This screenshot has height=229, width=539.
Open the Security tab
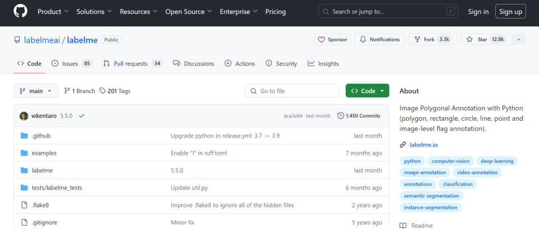pos(281,63)
